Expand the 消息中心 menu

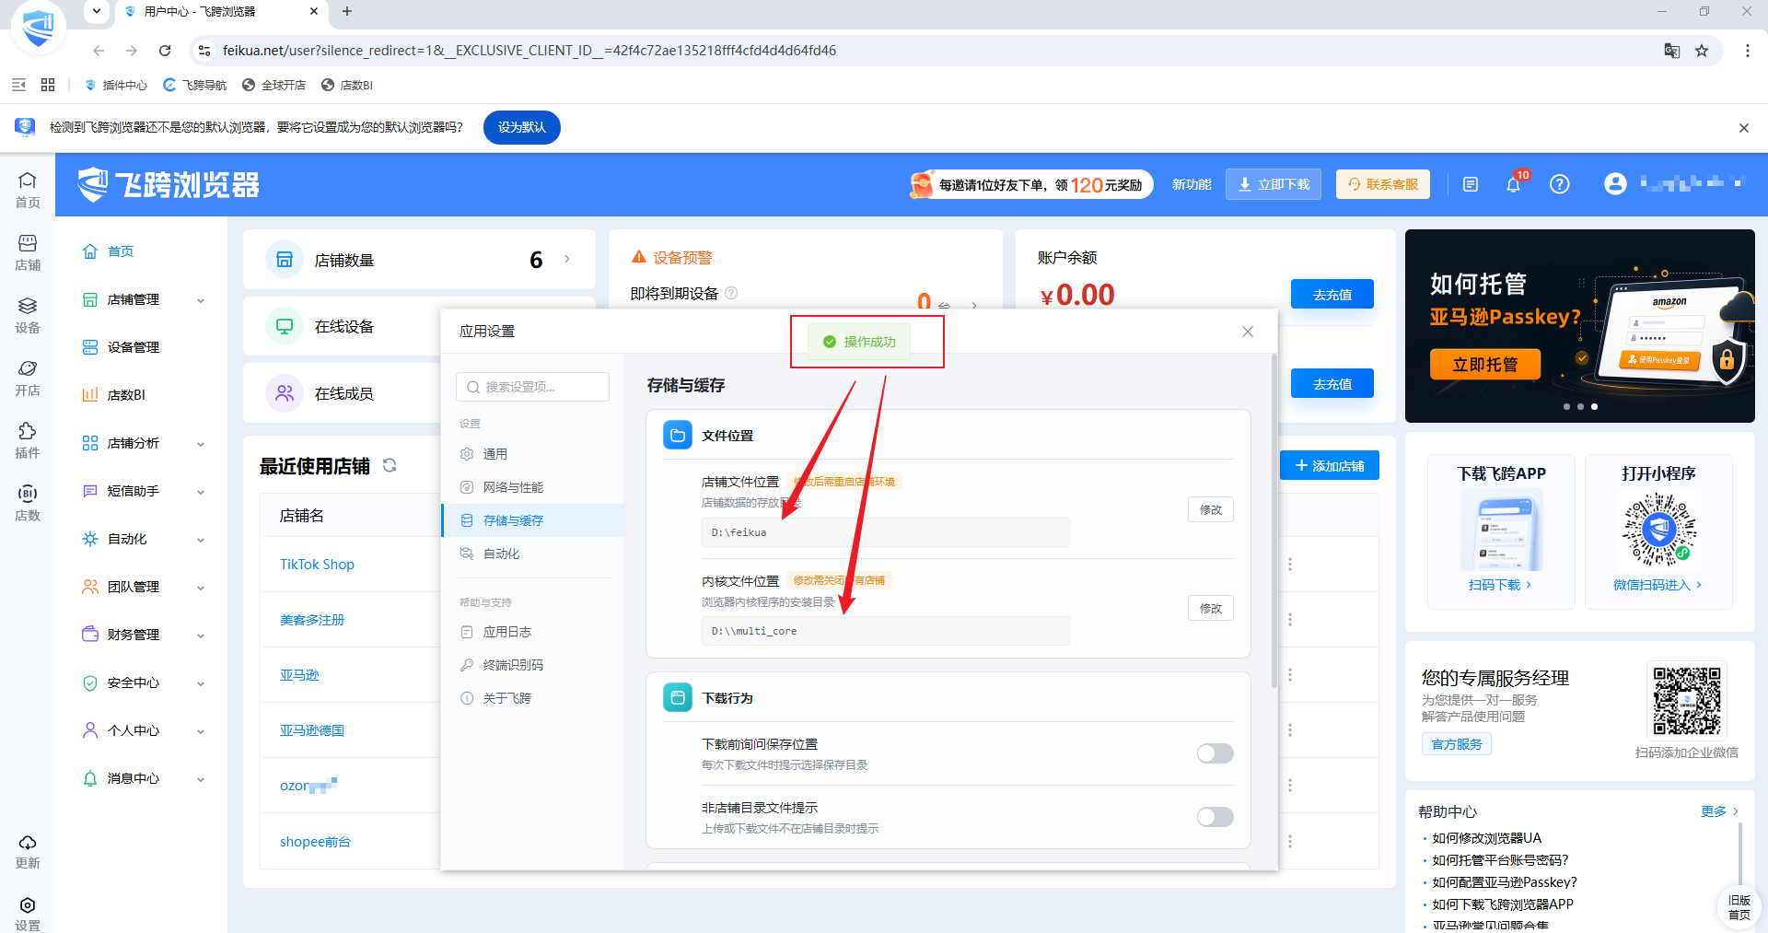[x=143, y=778]
